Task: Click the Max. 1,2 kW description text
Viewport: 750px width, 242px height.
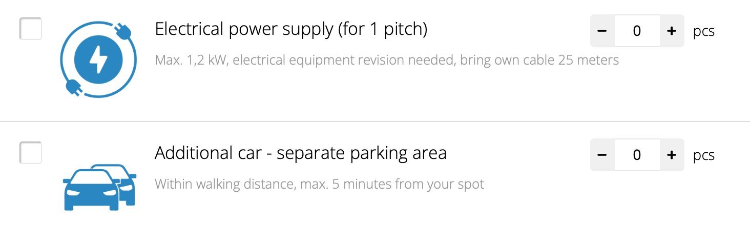Action: 387,60
